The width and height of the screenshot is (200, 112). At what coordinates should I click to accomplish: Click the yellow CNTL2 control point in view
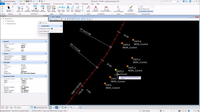point(115,70)
